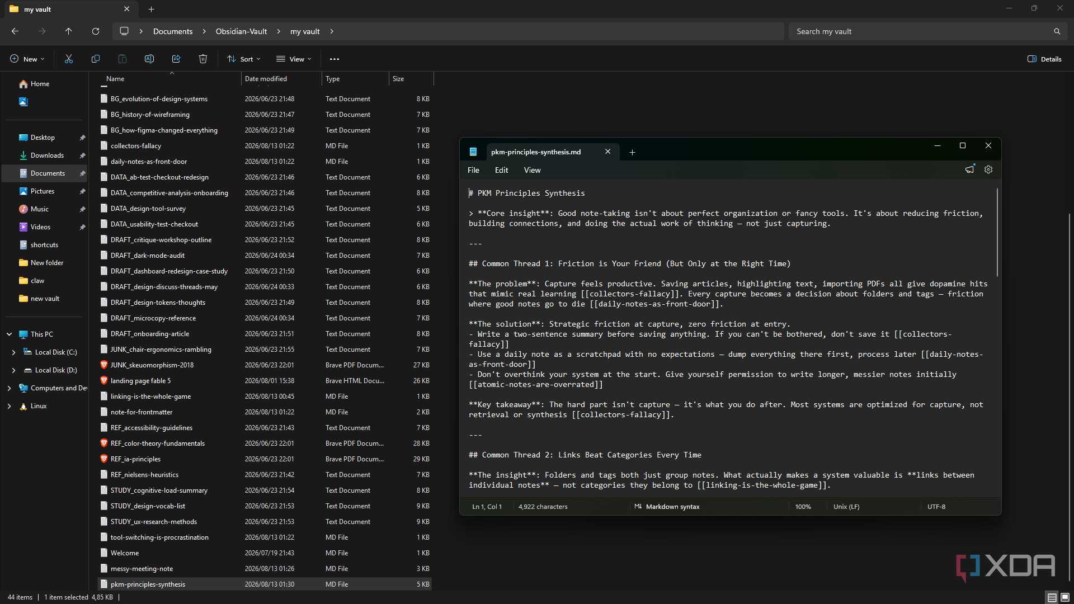Switch to details view in status bar
This screenshot has height=604, width=1074.
pyautogui.click(x=1052, y=597)
